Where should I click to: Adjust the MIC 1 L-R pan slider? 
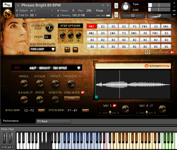point(109,113)
